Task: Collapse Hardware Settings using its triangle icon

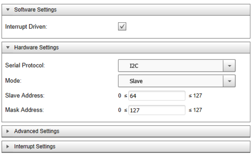Action: [8, 48]
